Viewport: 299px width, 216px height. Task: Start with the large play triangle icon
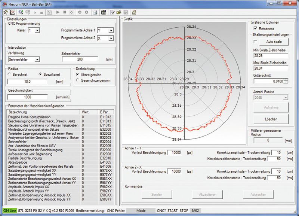58,12
